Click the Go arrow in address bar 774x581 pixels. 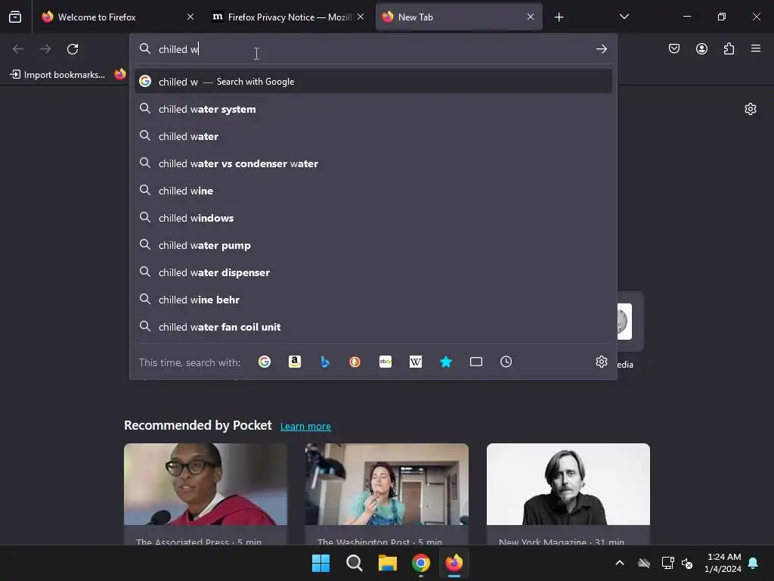pyautogui.click(x=601, y=49)
